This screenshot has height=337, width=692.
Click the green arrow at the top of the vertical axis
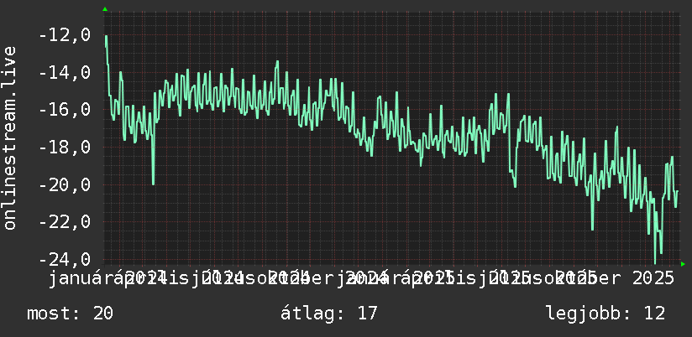tap(105, 9)
